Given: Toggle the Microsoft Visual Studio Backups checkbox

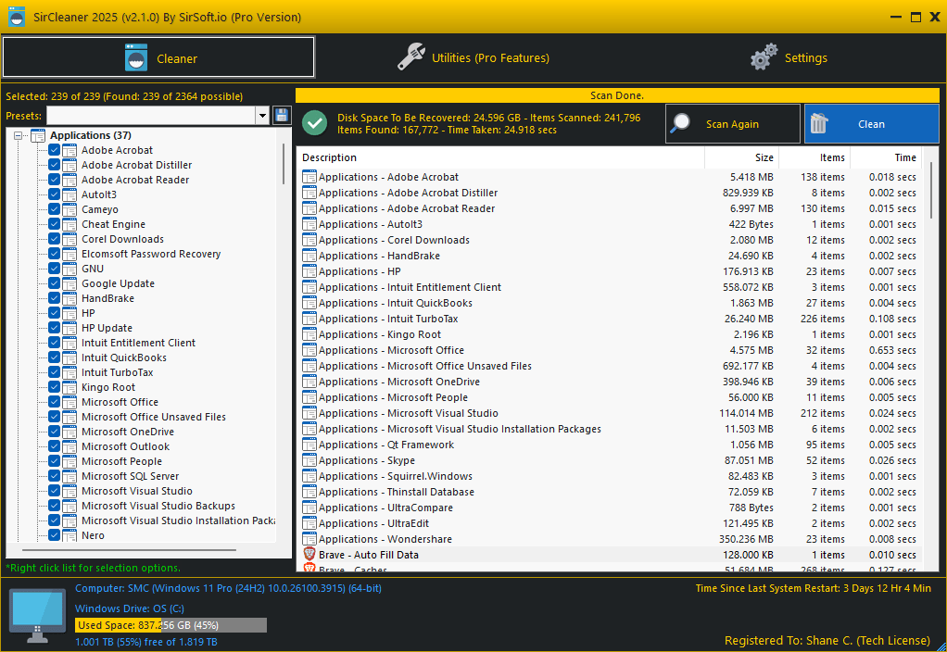Looking at the screenshot, I should click(x=54, y=506).
